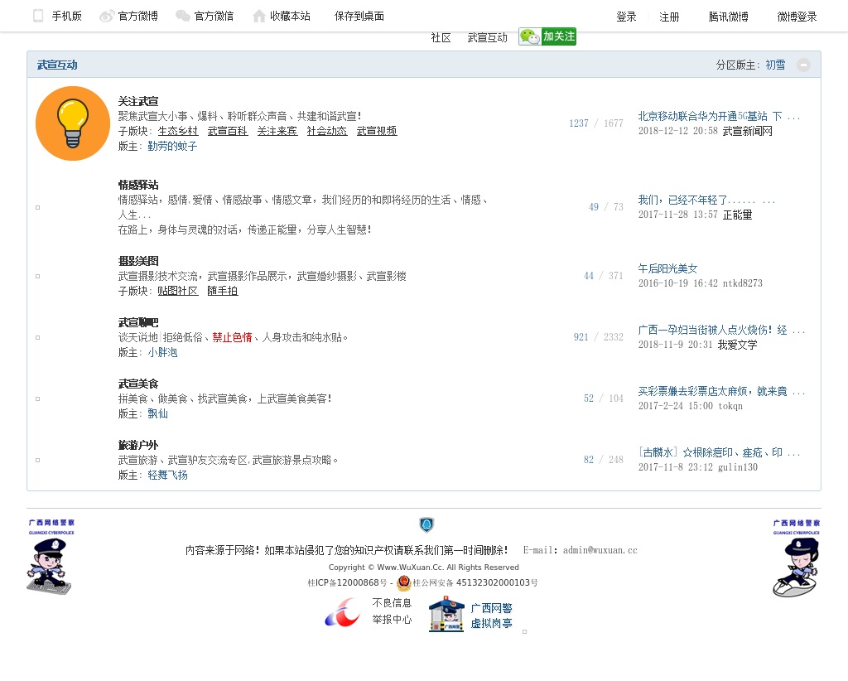This screenshot has height=681, width=848.
Task: Open the 武宣聊吧 forum
Action: tap(138, 322)
